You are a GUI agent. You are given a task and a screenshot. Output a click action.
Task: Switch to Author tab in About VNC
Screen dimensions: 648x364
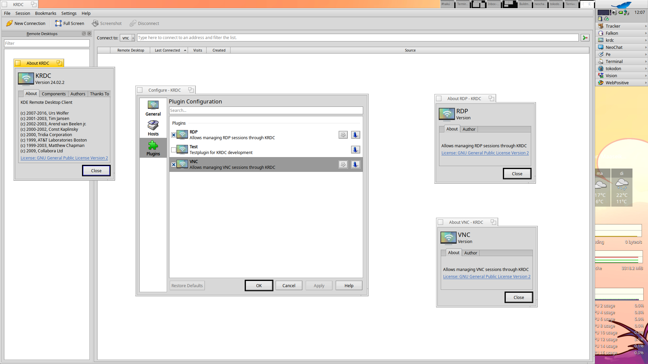pyautogui.click(x=470, y=253)
